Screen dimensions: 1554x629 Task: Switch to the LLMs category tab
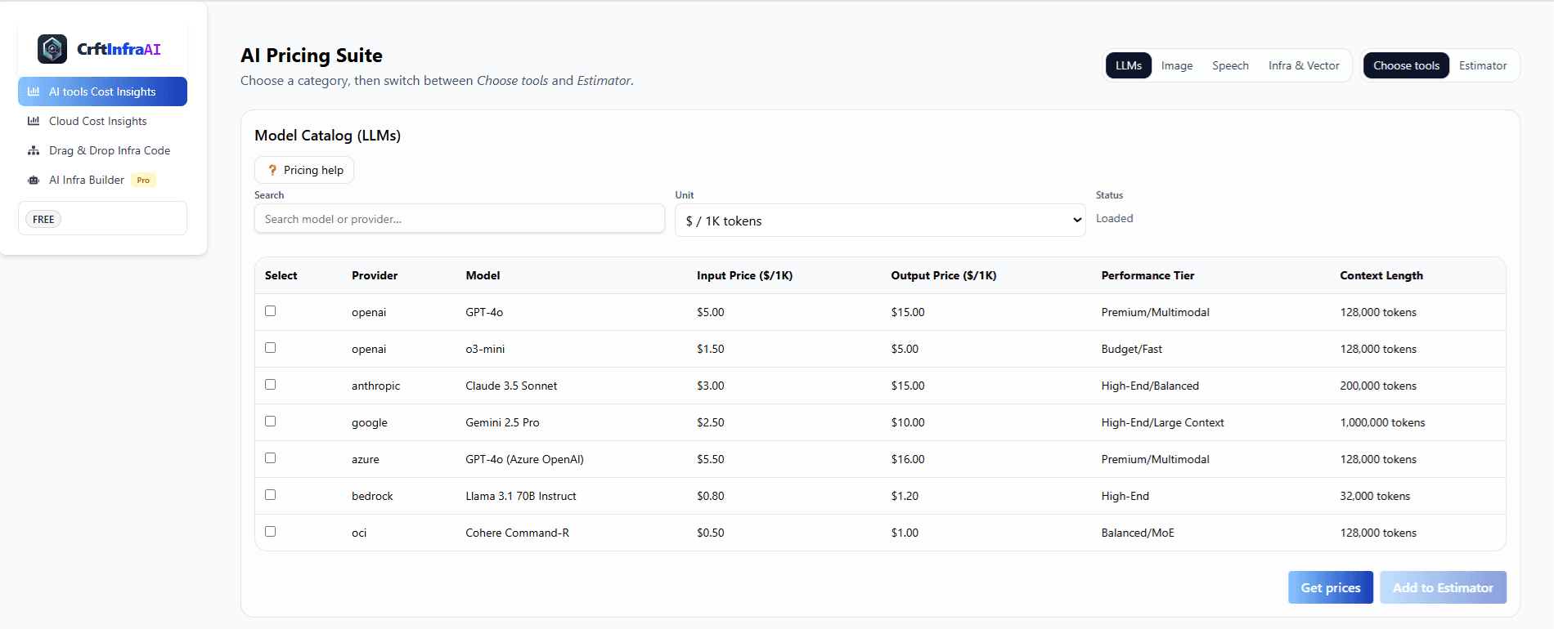coord(1129,65)
